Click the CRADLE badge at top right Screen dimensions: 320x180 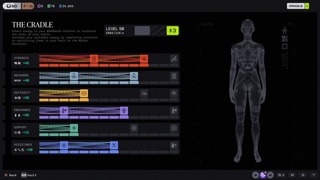click(x=298, y=6)
